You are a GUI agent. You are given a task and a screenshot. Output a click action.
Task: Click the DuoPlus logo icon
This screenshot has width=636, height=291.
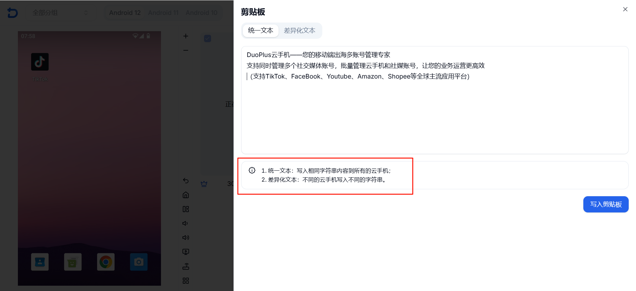(x=13, y=13)
